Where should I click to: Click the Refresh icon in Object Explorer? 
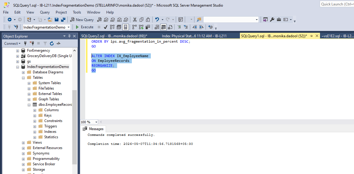[52, 43]
